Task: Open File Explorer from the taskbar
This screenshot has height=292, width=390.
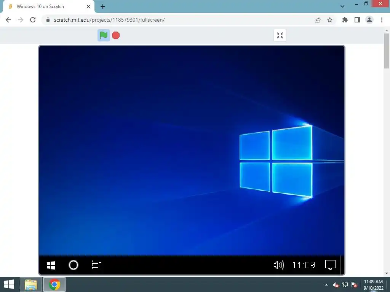Action: point(31,284)
